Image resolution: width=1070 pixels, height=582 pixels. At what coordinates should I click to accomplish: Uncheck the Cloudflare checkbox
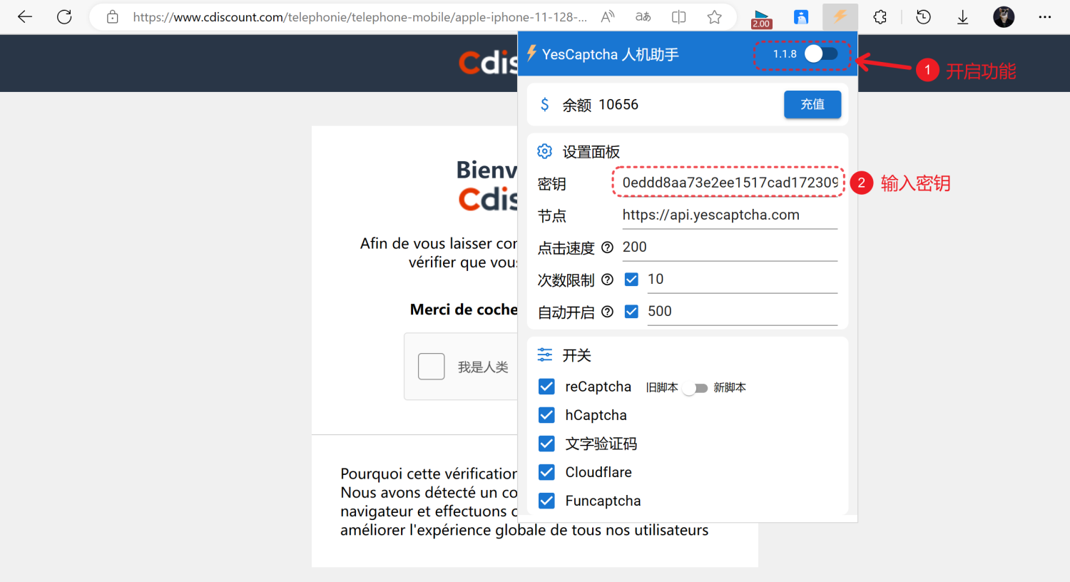546,472
